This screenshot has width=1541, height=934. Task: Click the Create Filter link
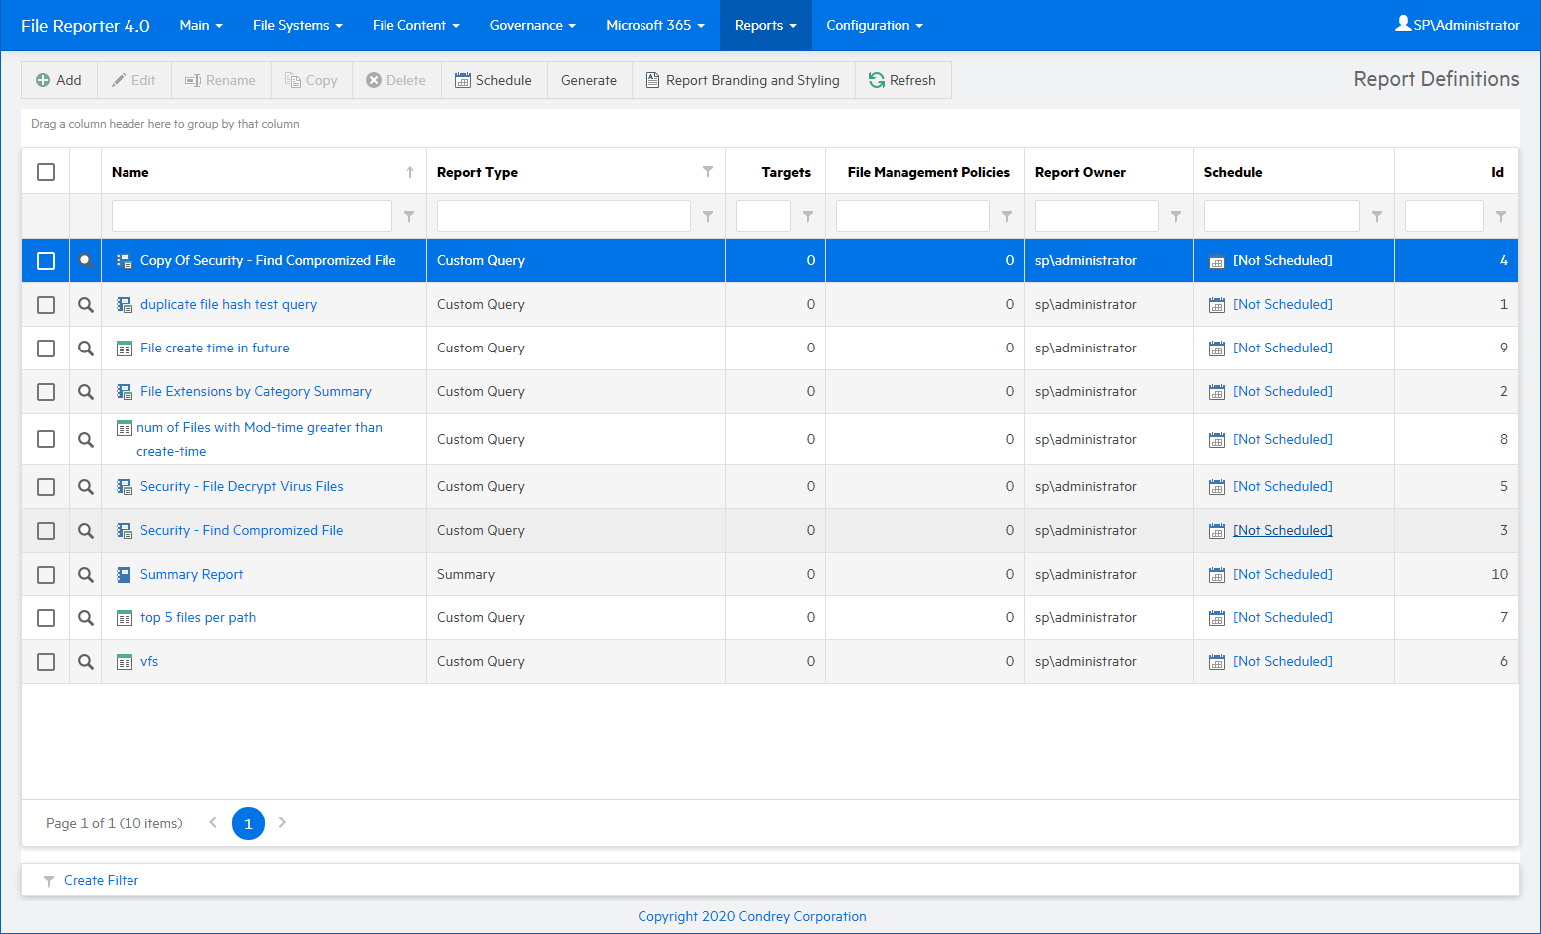(101, 880)
